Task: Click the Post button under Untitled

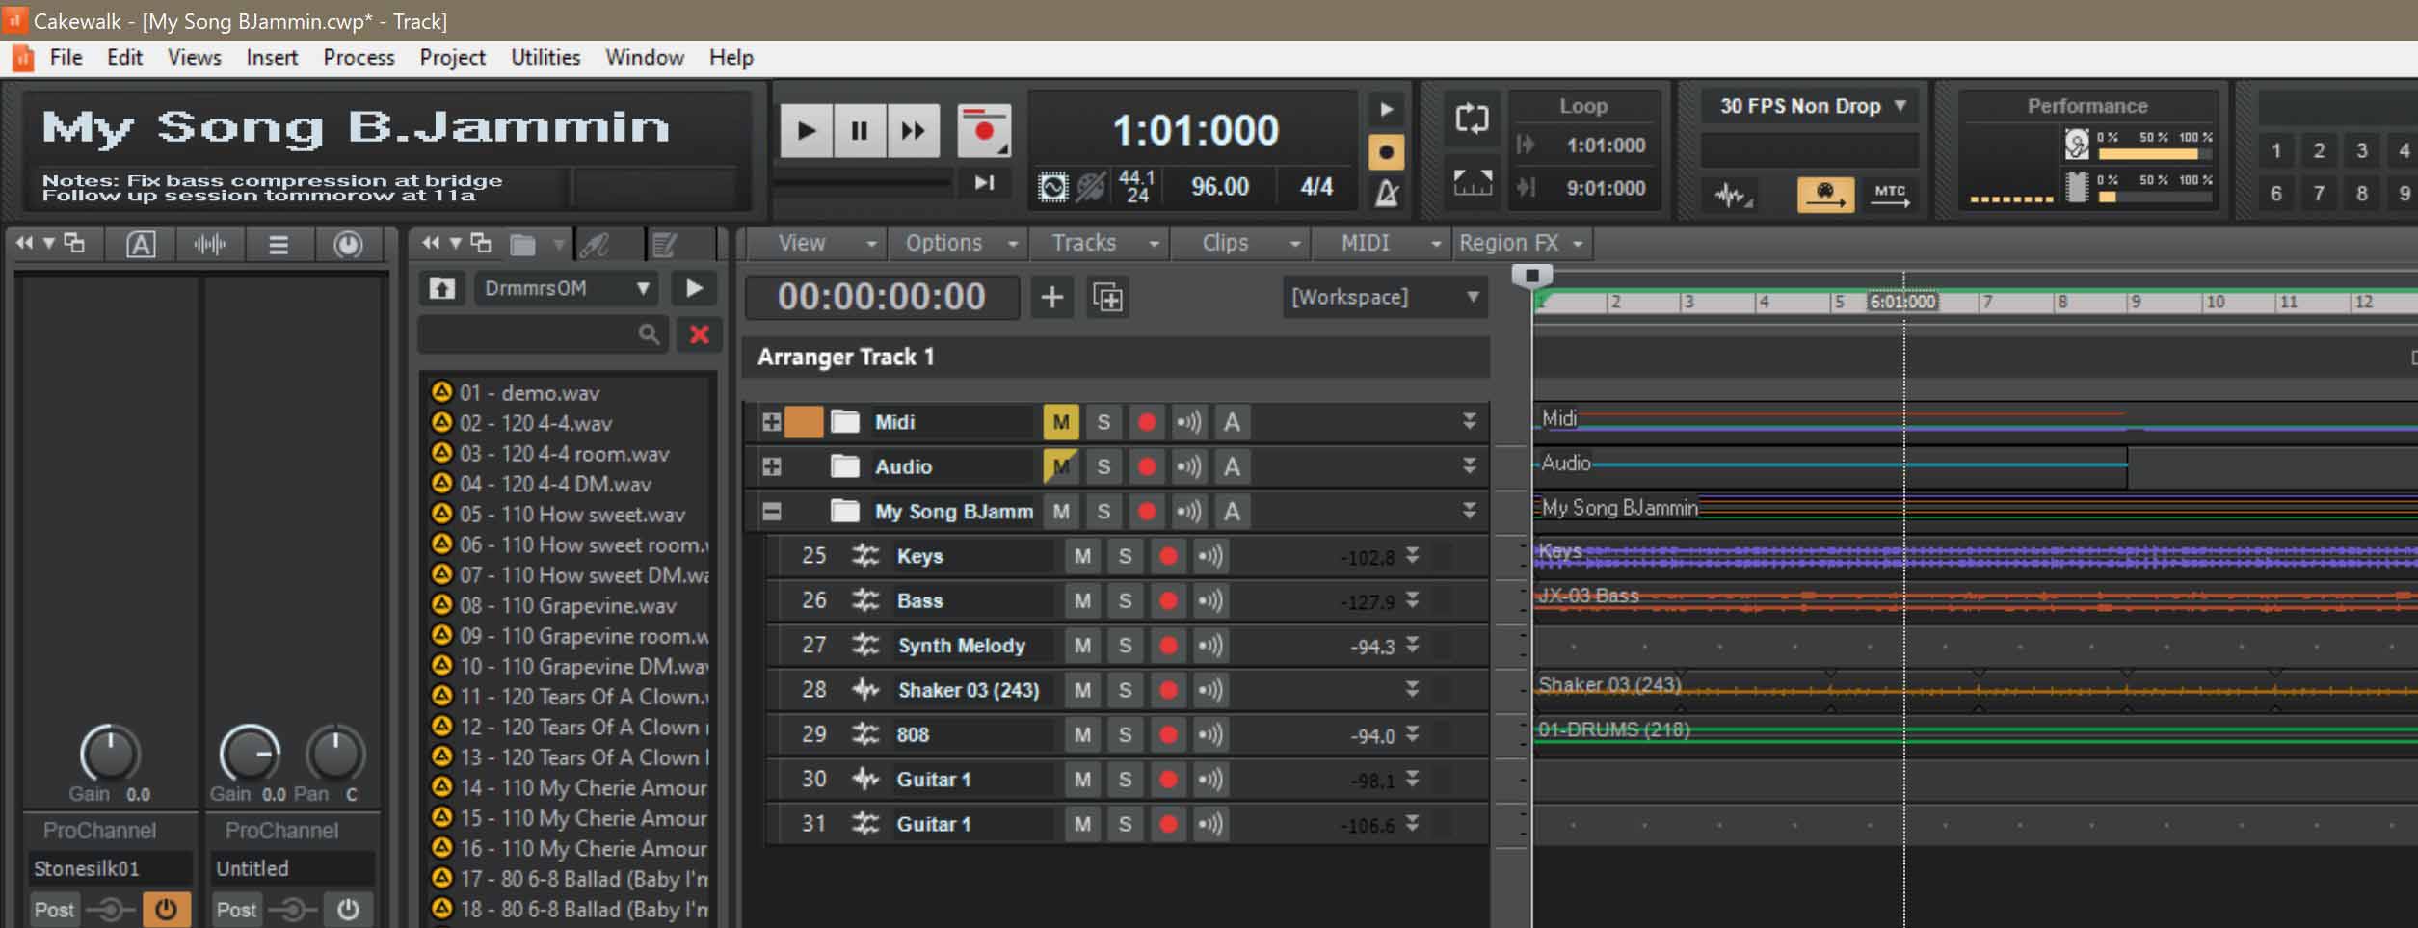Action: [236, 909]
